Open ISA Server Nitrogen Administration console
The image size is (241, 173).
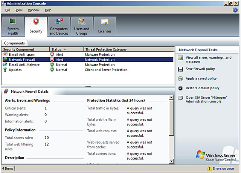coord(206,100)
